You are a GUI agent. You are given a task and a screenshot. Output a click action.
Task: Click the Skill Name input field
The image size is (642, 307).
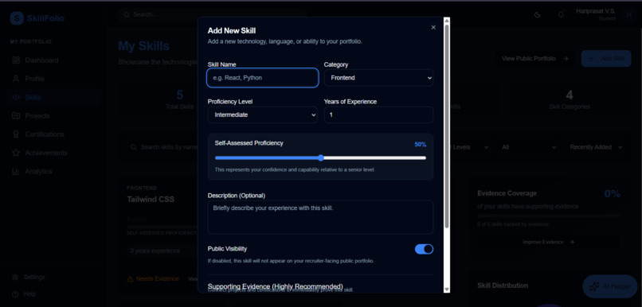tap(262, 78)
